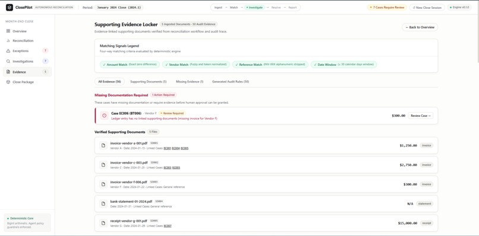Click receipt-vendor-g-001.pdf file name
The height and width of the screenshot is (236, 479).
(128, 221)
